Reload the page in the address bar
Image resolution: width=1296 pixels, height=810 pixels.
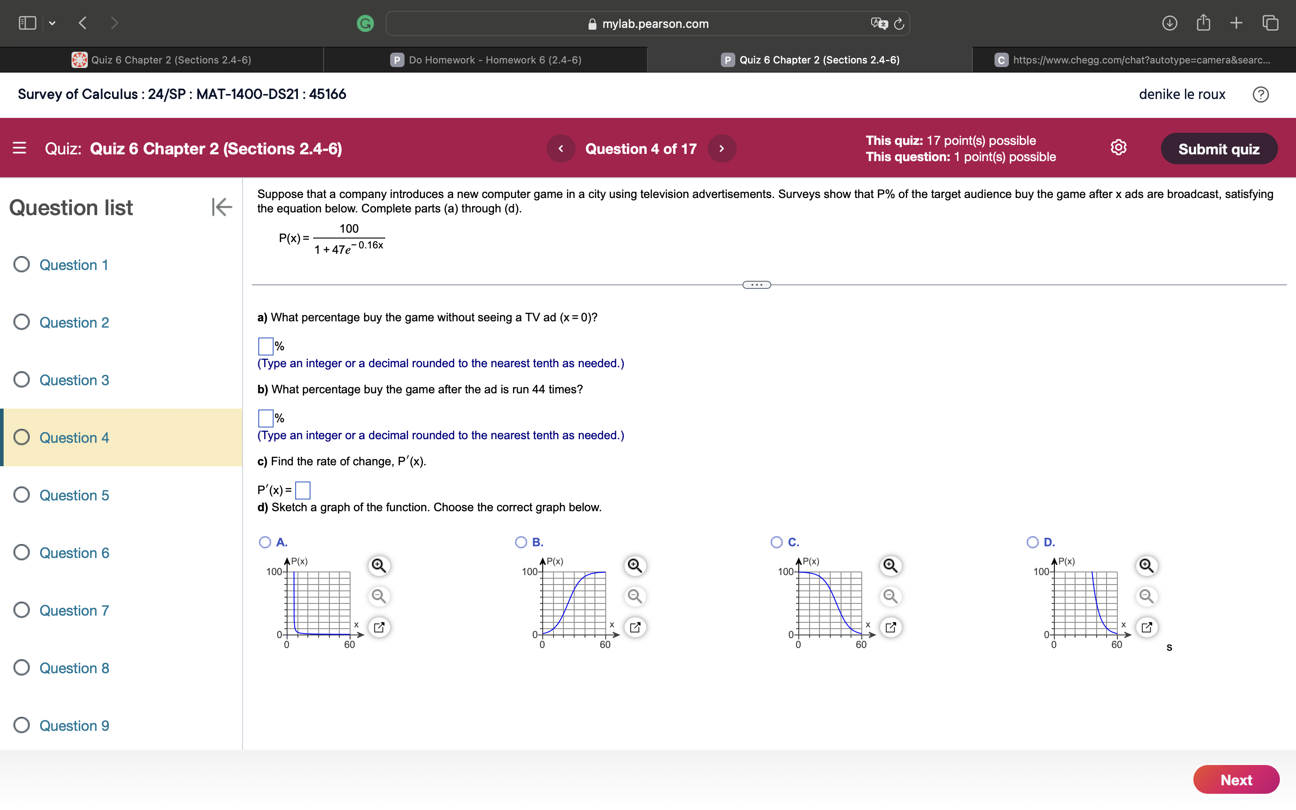click(x=898, y=23)
